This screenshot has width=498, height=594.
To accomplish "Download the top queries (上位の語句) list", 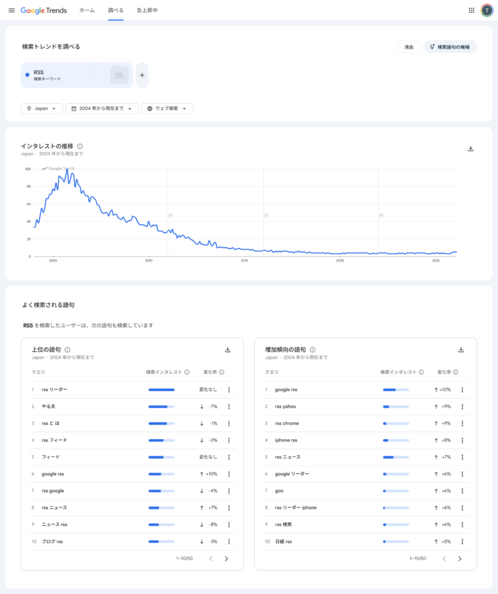I will point(228,350).
